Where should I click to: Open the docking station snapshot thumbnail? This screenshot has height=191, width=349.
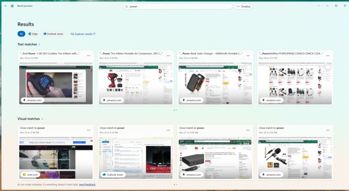[x=215, y=158]
